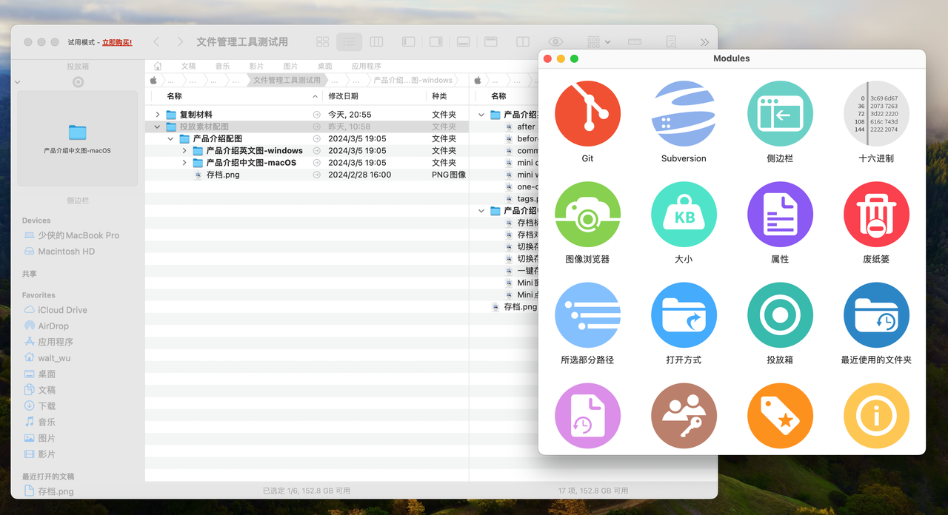Collapse the 产品介绍配图 folder
This screenshot has height=515, width=948.
[170, 138]
